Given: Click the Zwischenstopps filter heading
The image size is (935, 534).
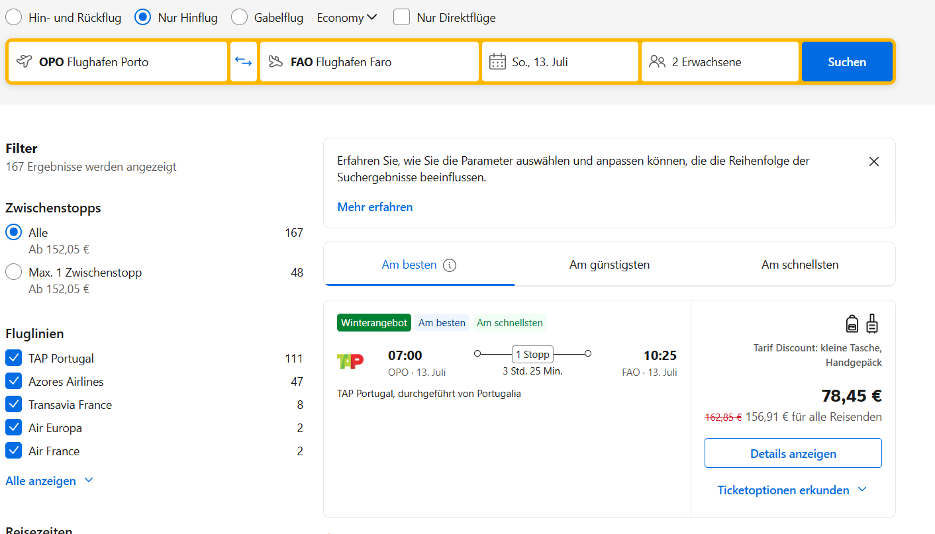Looking at the screenshot, I should pyautogui.click(x=53, y=208).
